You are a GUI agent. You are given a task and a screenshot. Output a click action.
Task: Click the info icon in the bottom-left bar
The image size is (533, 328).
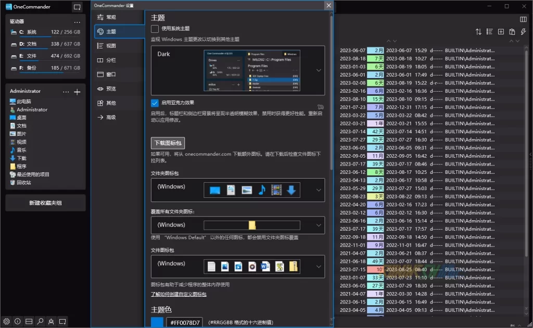point(18,322)
